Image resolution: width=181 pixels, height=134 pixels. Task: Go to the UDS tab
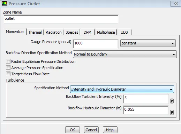[x=124, y=32]
